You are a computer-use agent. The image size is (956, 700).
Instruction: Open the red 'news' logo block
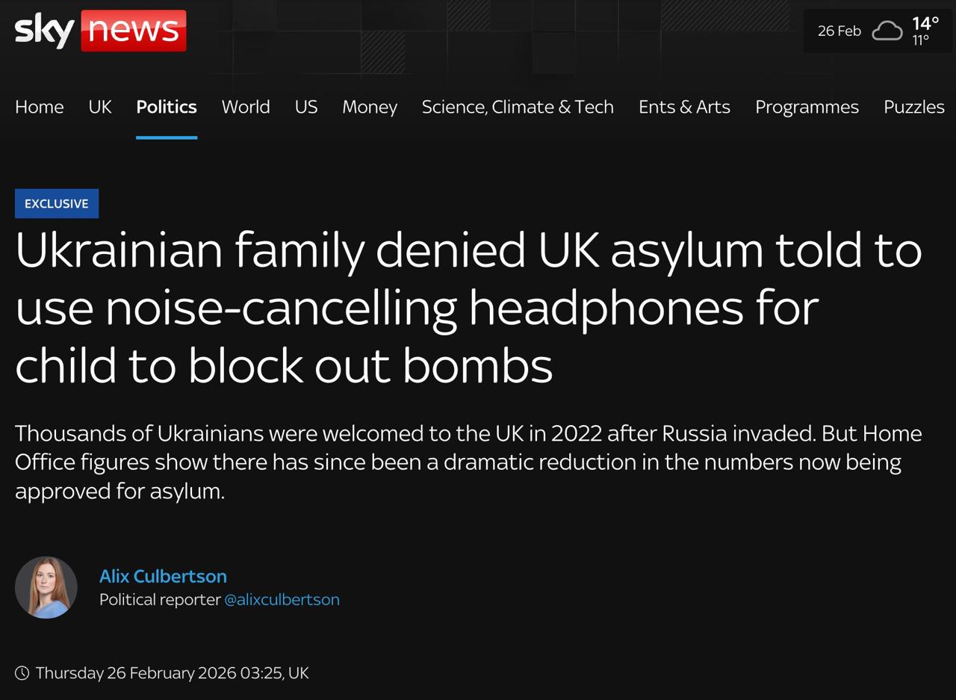click(134, 30)
